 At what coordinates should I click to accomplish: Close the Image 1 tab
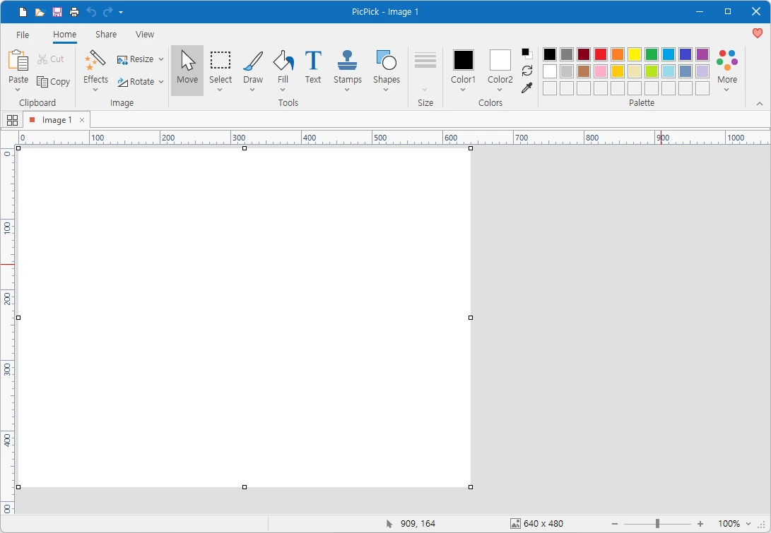coord(83,120)
